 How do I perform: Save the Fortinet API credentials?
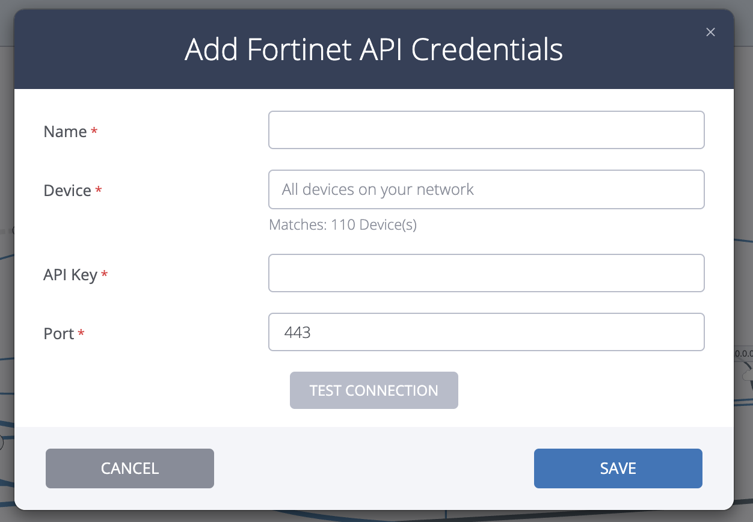pos(618,468)
